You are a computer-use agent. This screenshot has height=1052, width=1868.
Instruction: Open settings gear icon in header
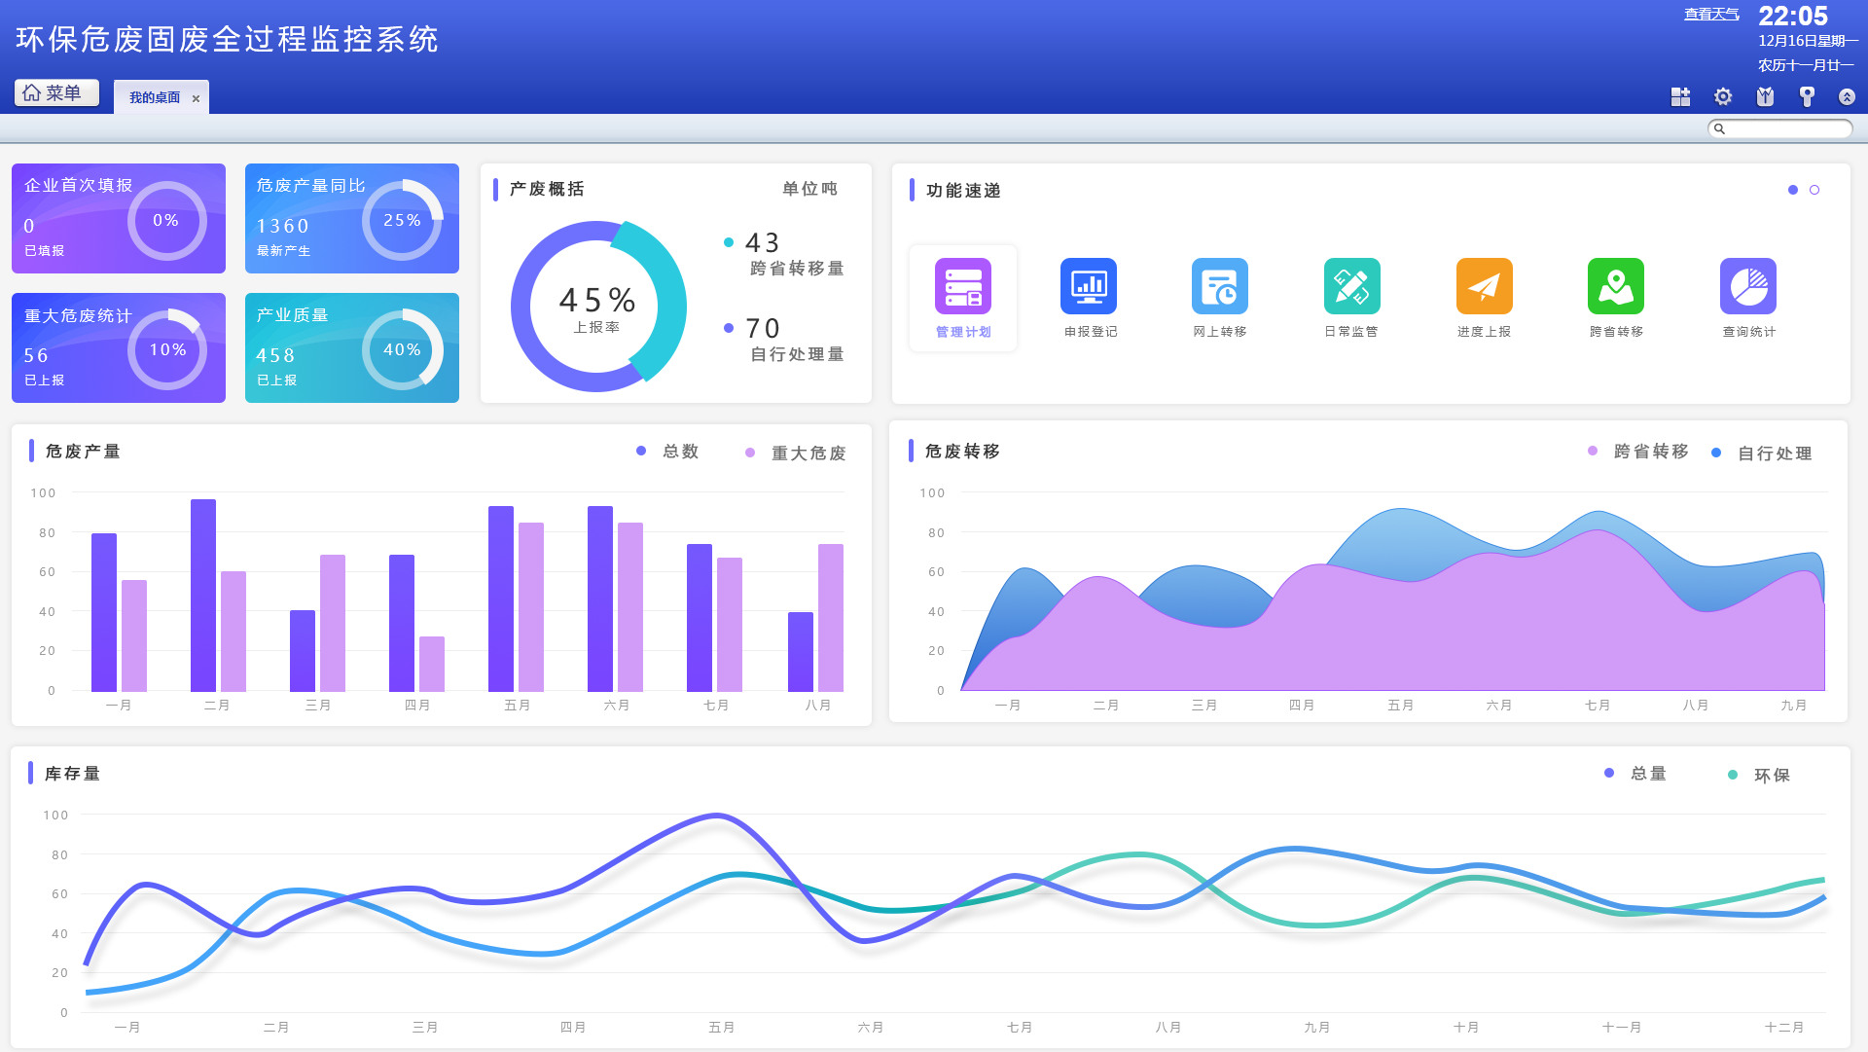tap(1723, 96)
